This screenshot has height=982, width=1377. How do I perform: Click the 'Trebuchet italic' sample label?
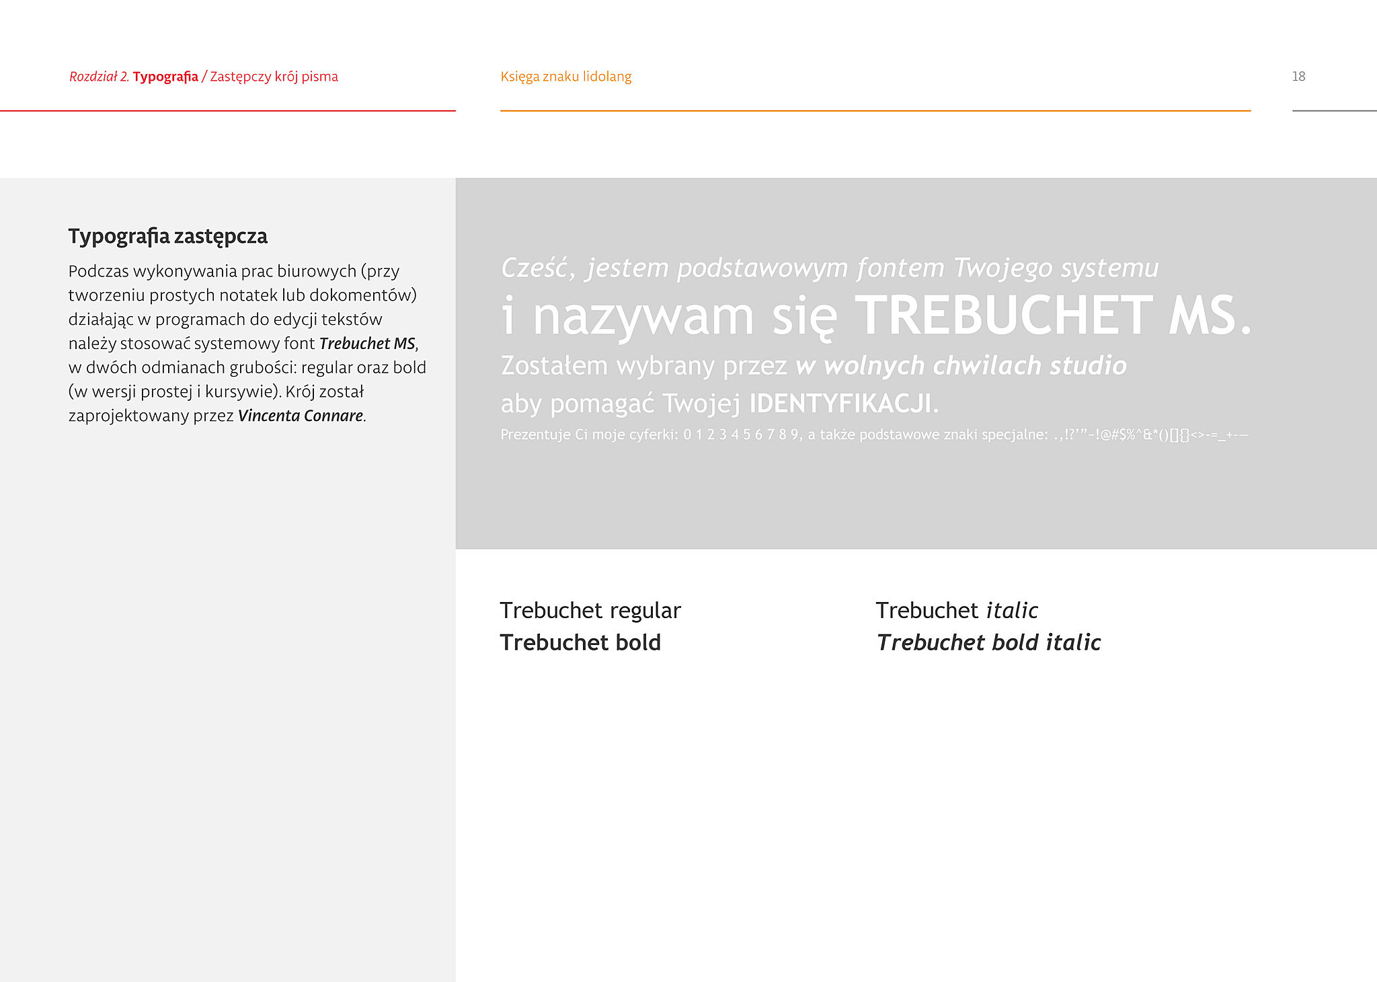point(956,611)
